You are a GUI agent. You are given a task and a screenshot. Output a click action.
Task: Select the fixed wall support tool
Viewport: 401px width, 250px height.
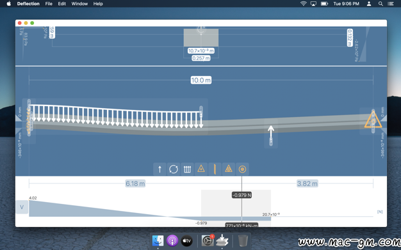(215, 169)
